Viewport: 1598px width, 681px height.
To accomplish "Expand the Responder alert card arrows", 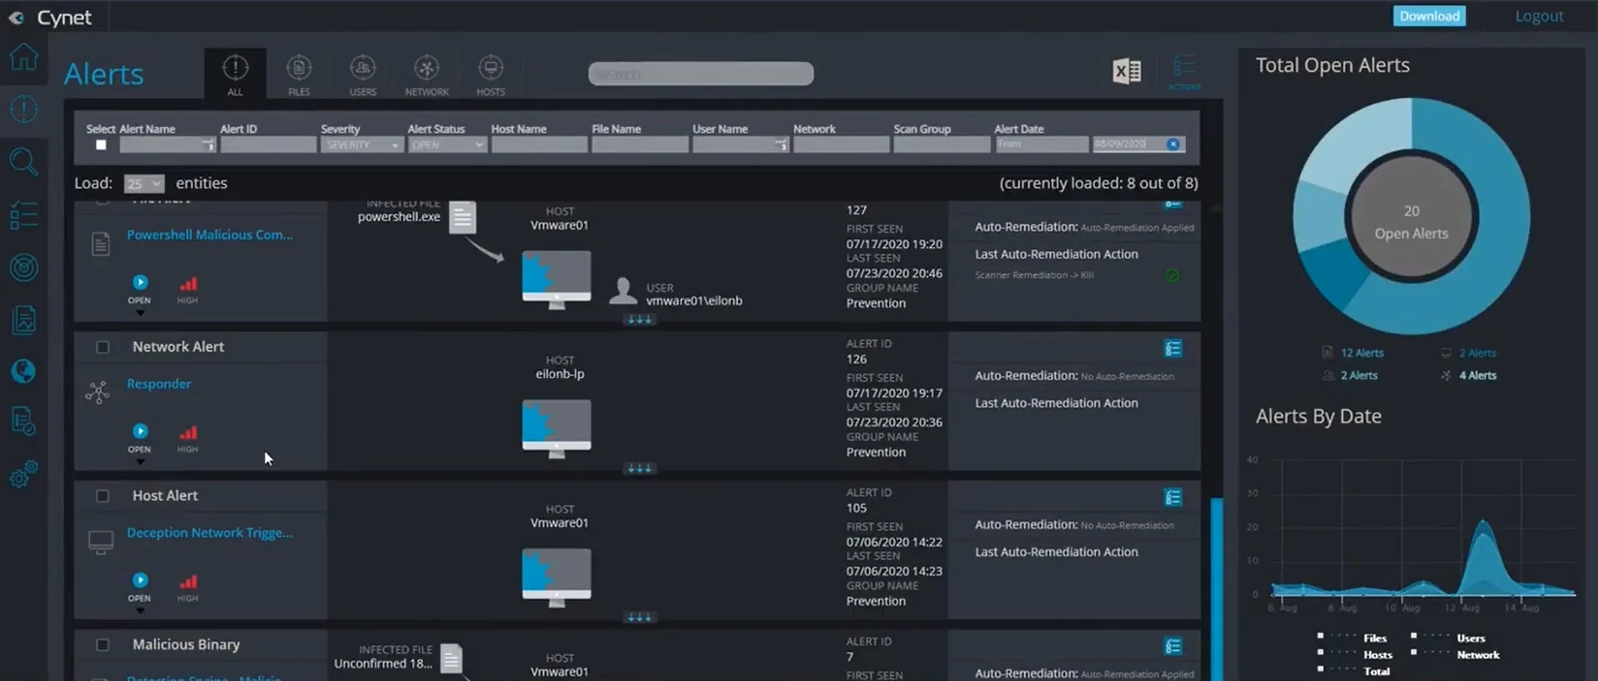I will [640, 468].
